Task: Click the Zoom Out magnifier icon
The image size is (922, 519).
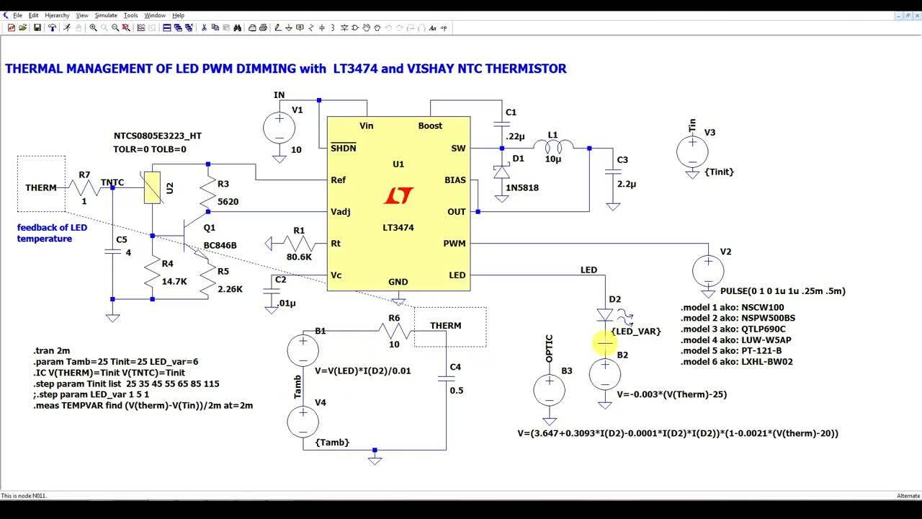Action: tap(115, 28)
